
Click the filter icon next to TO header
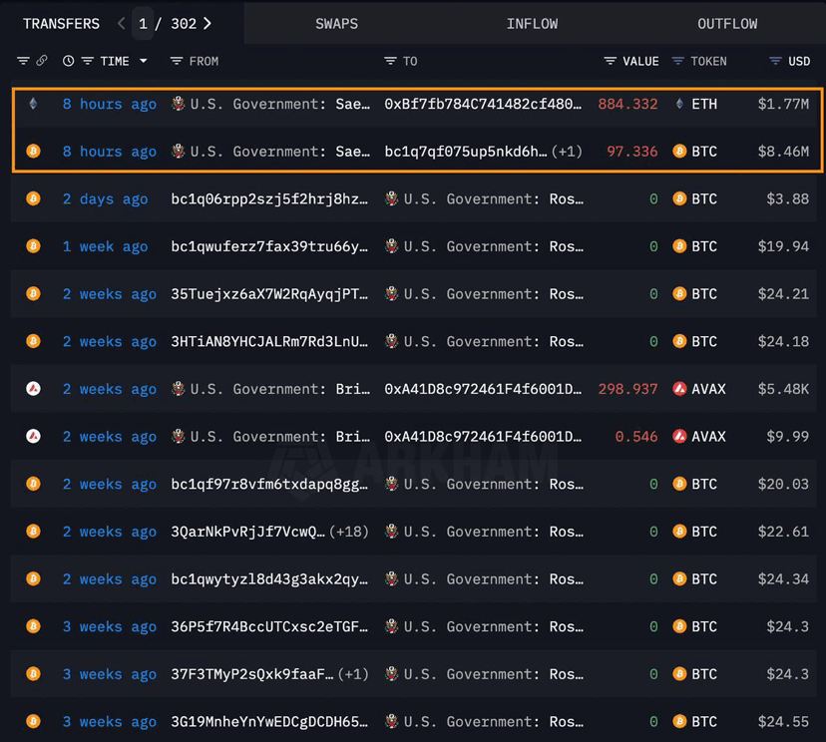point(390,61)
